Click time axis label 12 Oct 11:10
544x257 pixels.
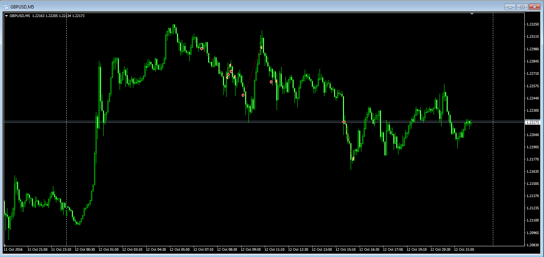tap(274, 250)
